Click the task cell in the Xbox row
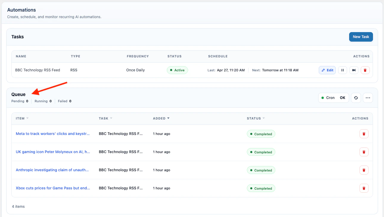 click(121, 188)
